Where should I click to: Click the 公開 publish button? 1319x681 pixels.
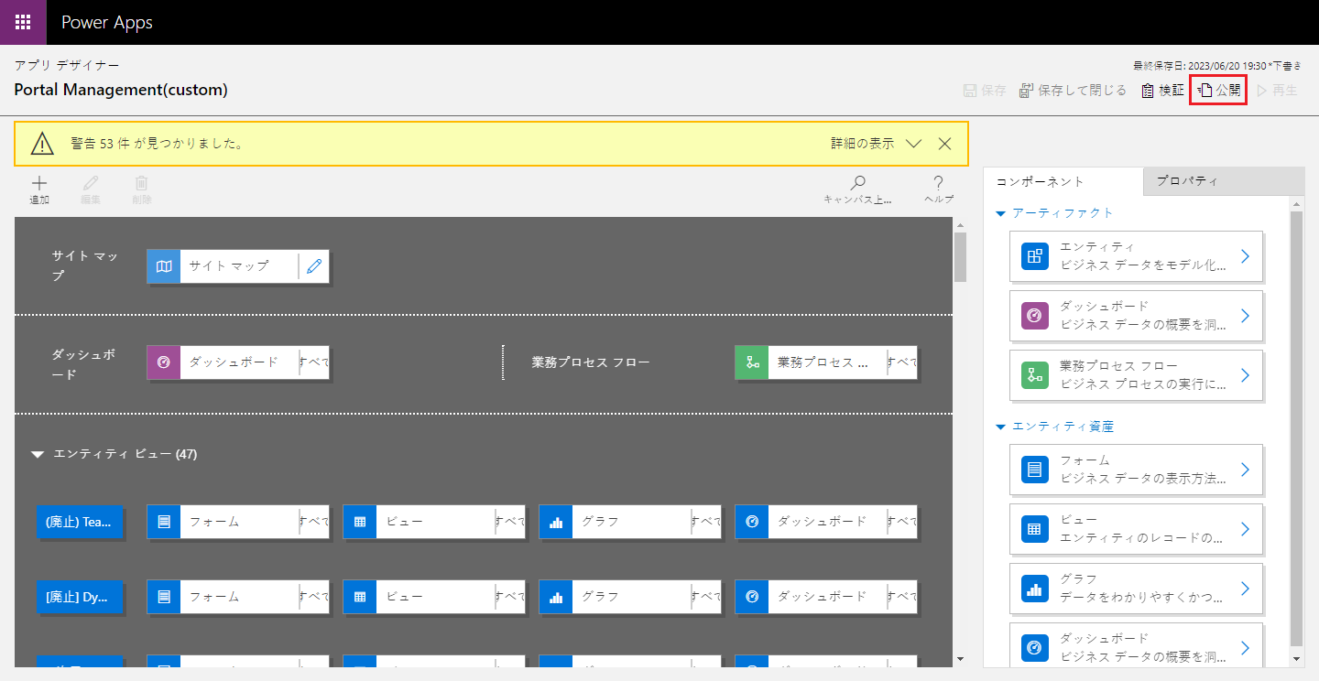pyautogui.click(x=1218, y=91)
